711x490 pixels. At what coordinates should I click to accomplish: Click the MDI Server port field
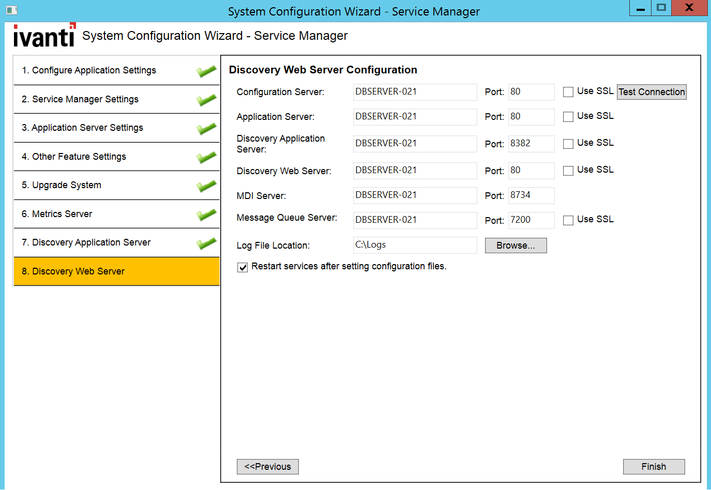tap(531, 195)
